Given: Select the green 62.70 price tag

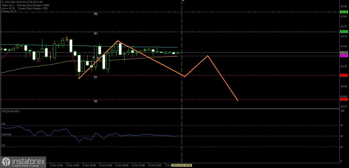Looking at the screenshot, I should [344, 12].
